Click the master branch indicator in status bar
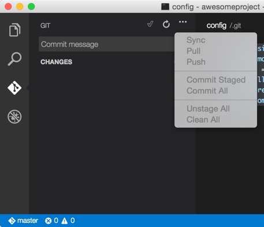Viewport: 264px width, 227px height. point(23,221)
